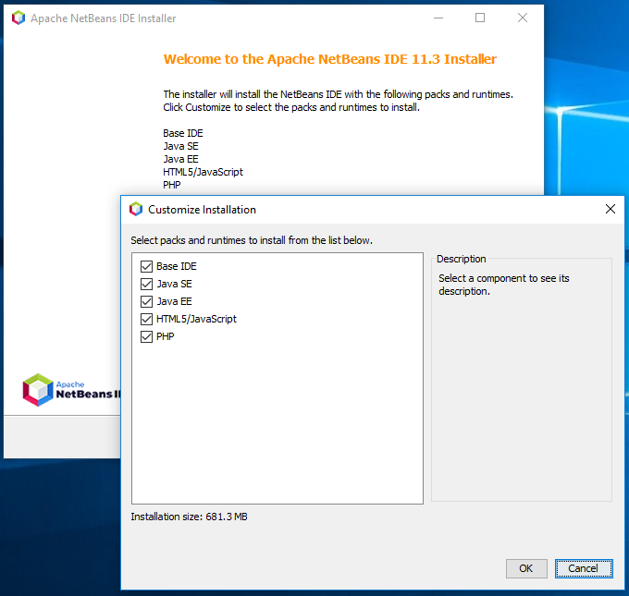Click 'Java EE' in the installer welcome list
Screen dimensions: 629x596
point(180,159)
